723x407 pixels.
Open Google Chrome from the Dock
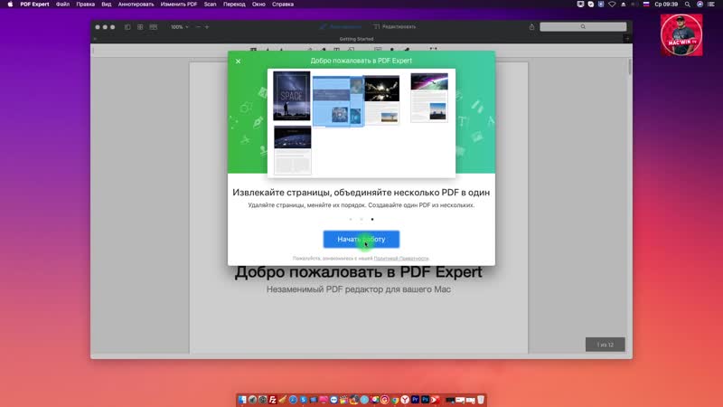395,400
